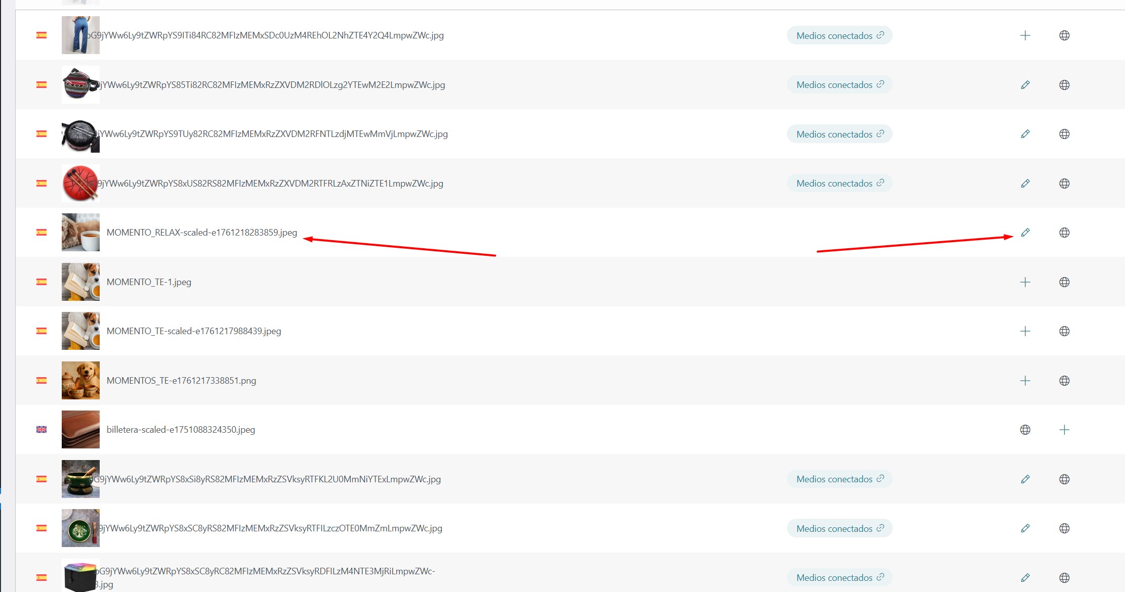Click the golden puppy with teapots thumbnail

(80, 381)
